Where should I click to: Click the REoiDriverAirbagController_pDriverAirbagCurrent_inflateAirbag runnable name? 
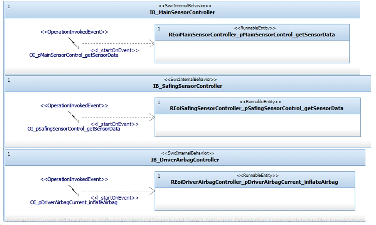(254, 182)
